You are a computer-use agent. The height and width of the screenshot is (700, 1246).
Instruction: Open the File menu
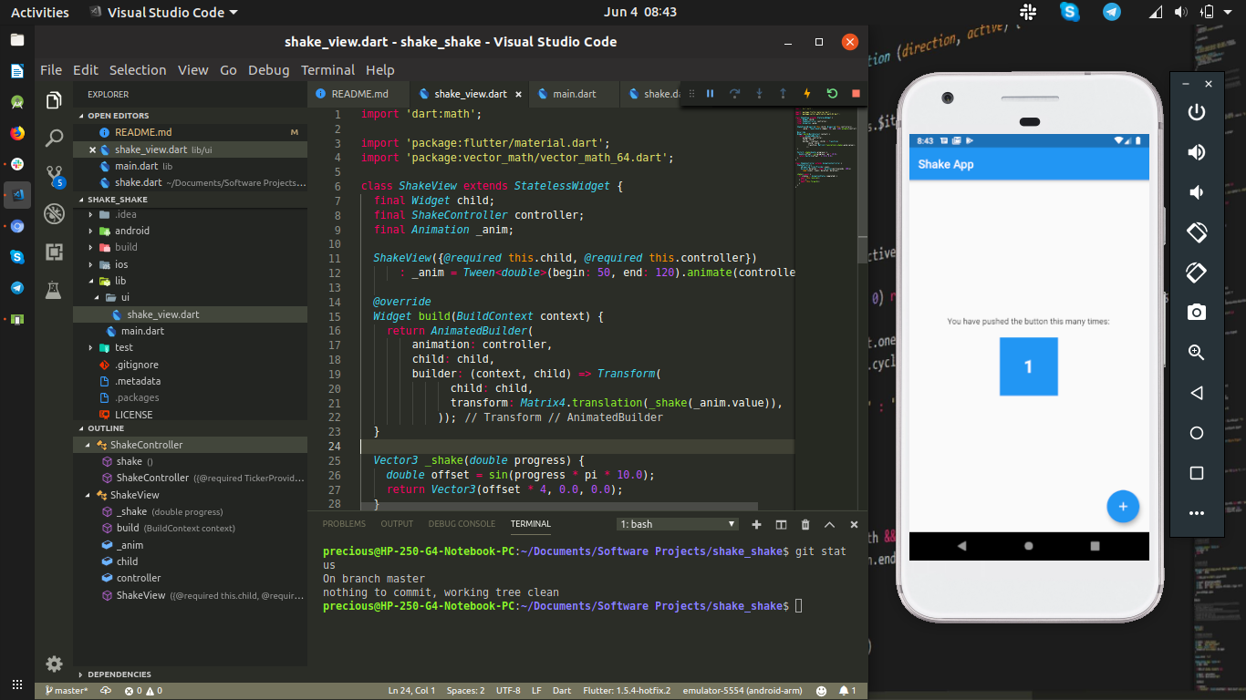51,70
